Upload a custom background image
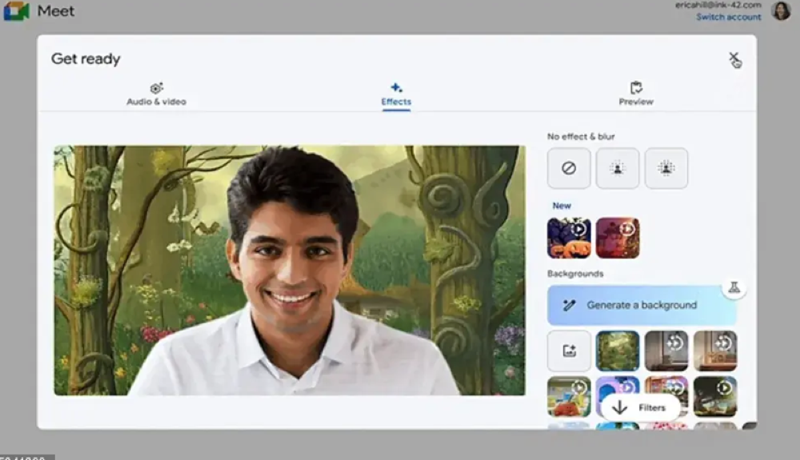800x460 pixels. [x=569, y=350]
